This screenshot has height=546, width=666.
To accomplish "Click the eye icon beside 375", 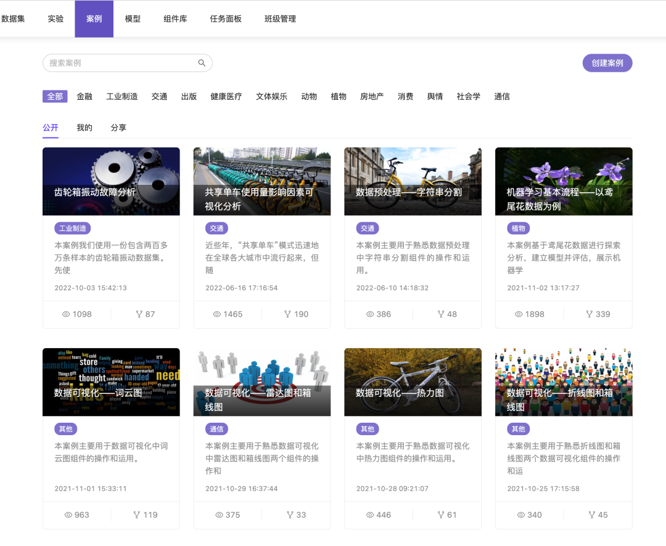I will [x=219, y=515].
